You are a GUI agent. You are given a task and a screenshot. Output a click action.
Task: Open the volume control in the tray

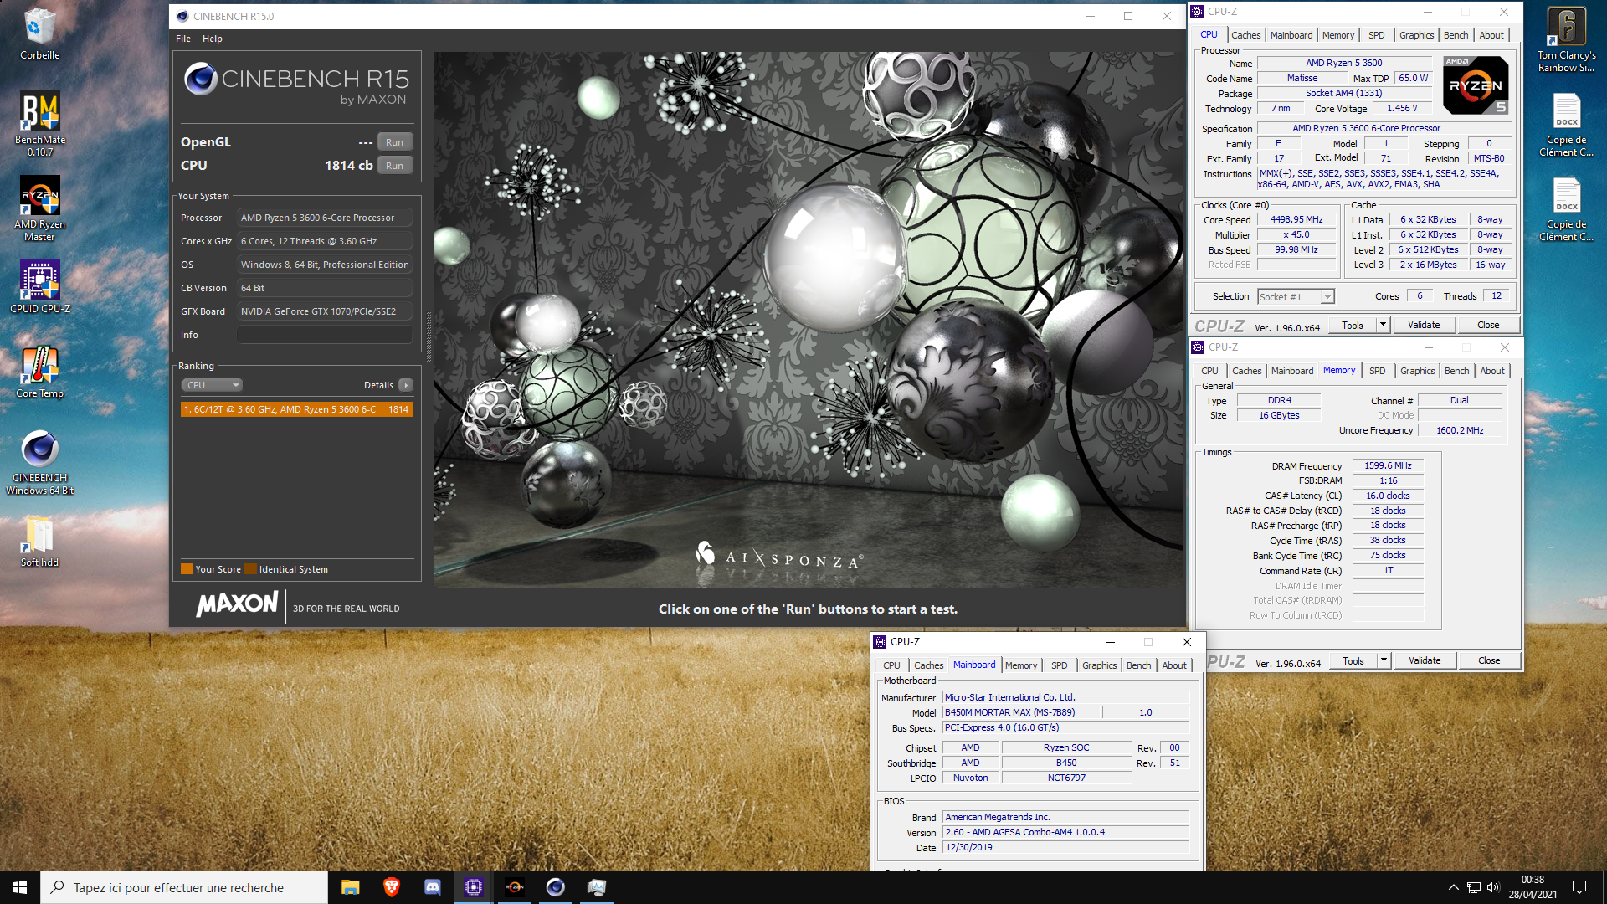(x=1493, y=887)
